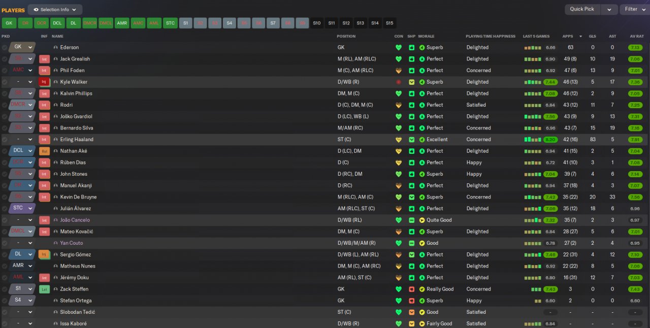The width and height of the screenshot is (650, 328).
Task: Select the S10 substitute tab
Action: click(x=317, y=23)
